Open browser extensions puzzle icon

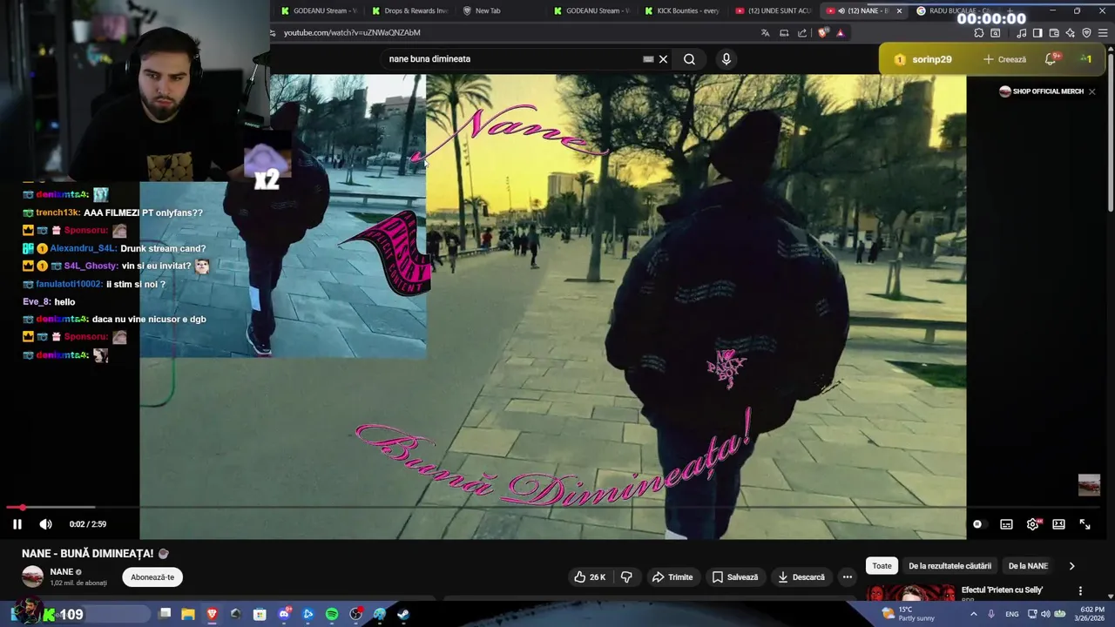point(979,33)
